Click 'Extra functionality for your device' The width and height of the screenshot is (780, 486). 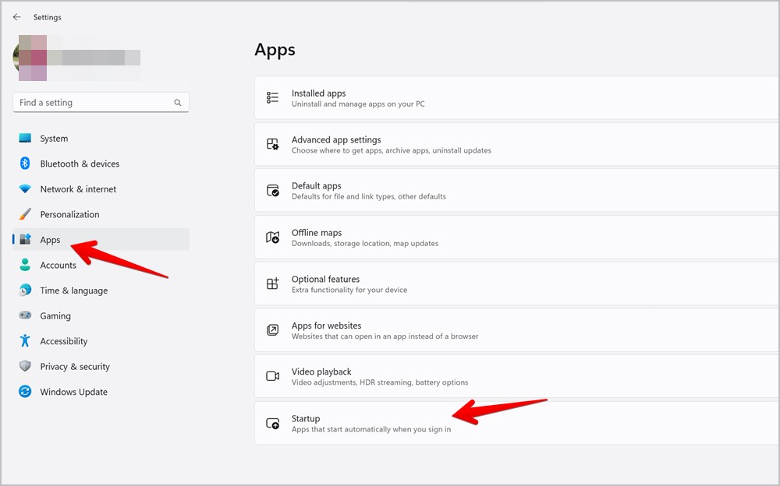[349, 290]
